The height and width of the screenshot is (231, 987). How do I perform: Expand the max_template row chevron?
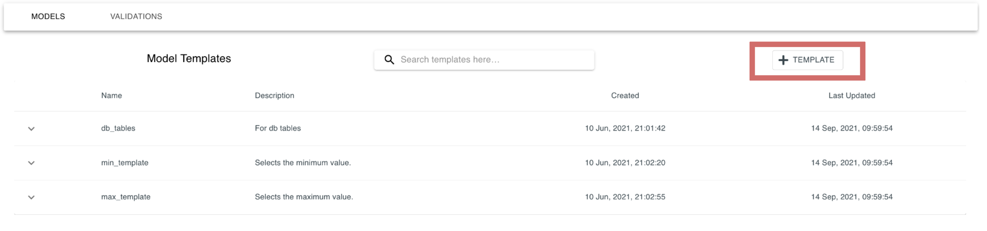click(x=32, y=197)
